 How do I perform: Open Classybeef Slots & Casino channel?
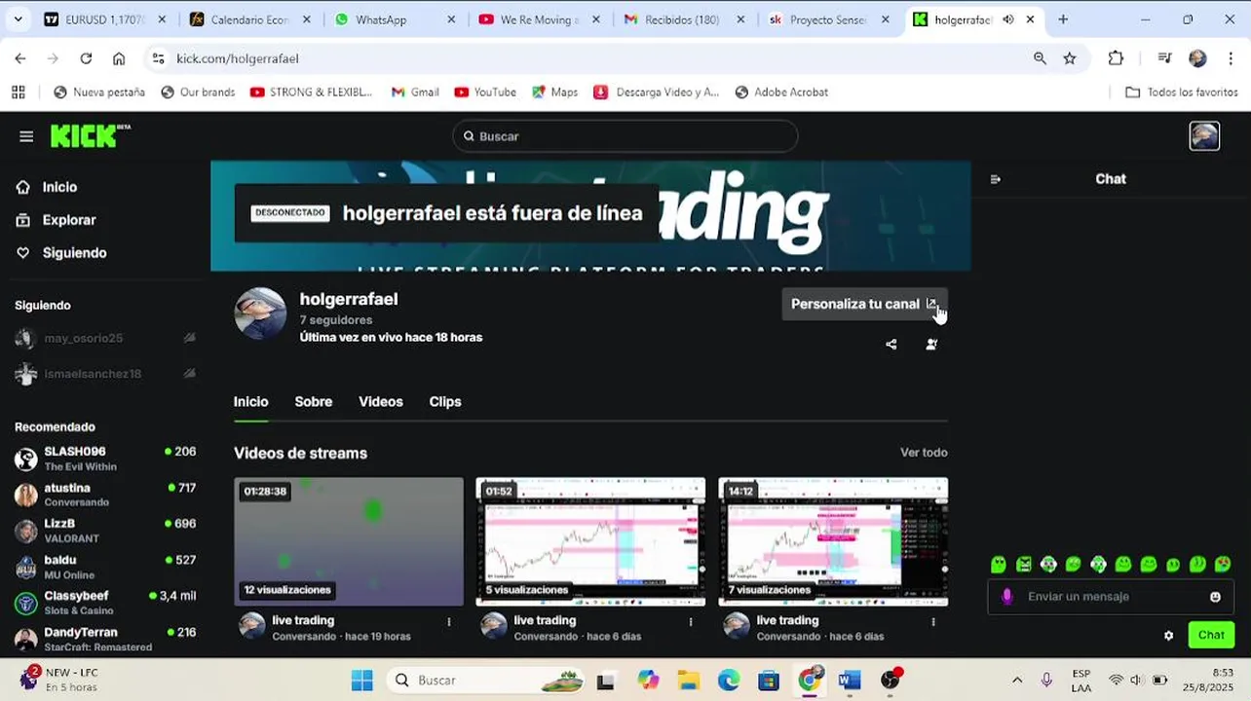point(105,603)
